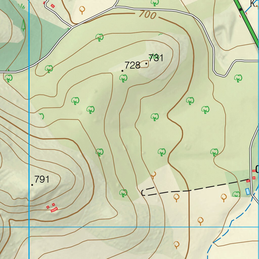Select the conifer tree symbol in dark forest
This screenshot has width=259, height=259.
[x=23, y=25]
